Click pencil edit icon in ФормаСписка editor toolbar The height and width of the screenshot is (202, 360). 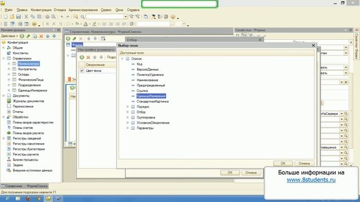pyautogui.click(x=74, y=39)
